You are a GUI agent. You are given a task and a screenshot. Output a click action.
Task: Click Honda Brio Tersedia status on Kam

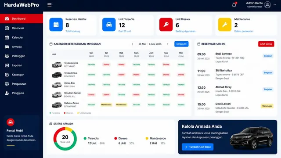[x=137, y=85]
